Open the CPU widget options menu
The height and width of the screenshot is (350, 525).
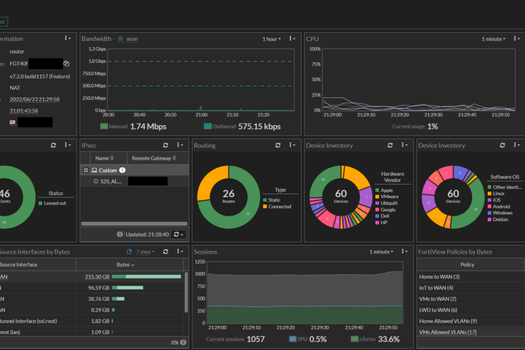517,38
